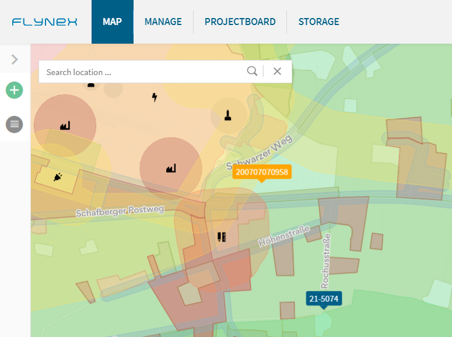This screenshot has width=452, height=337.
Task: Click the green plus add button
Action: (15, 90)
